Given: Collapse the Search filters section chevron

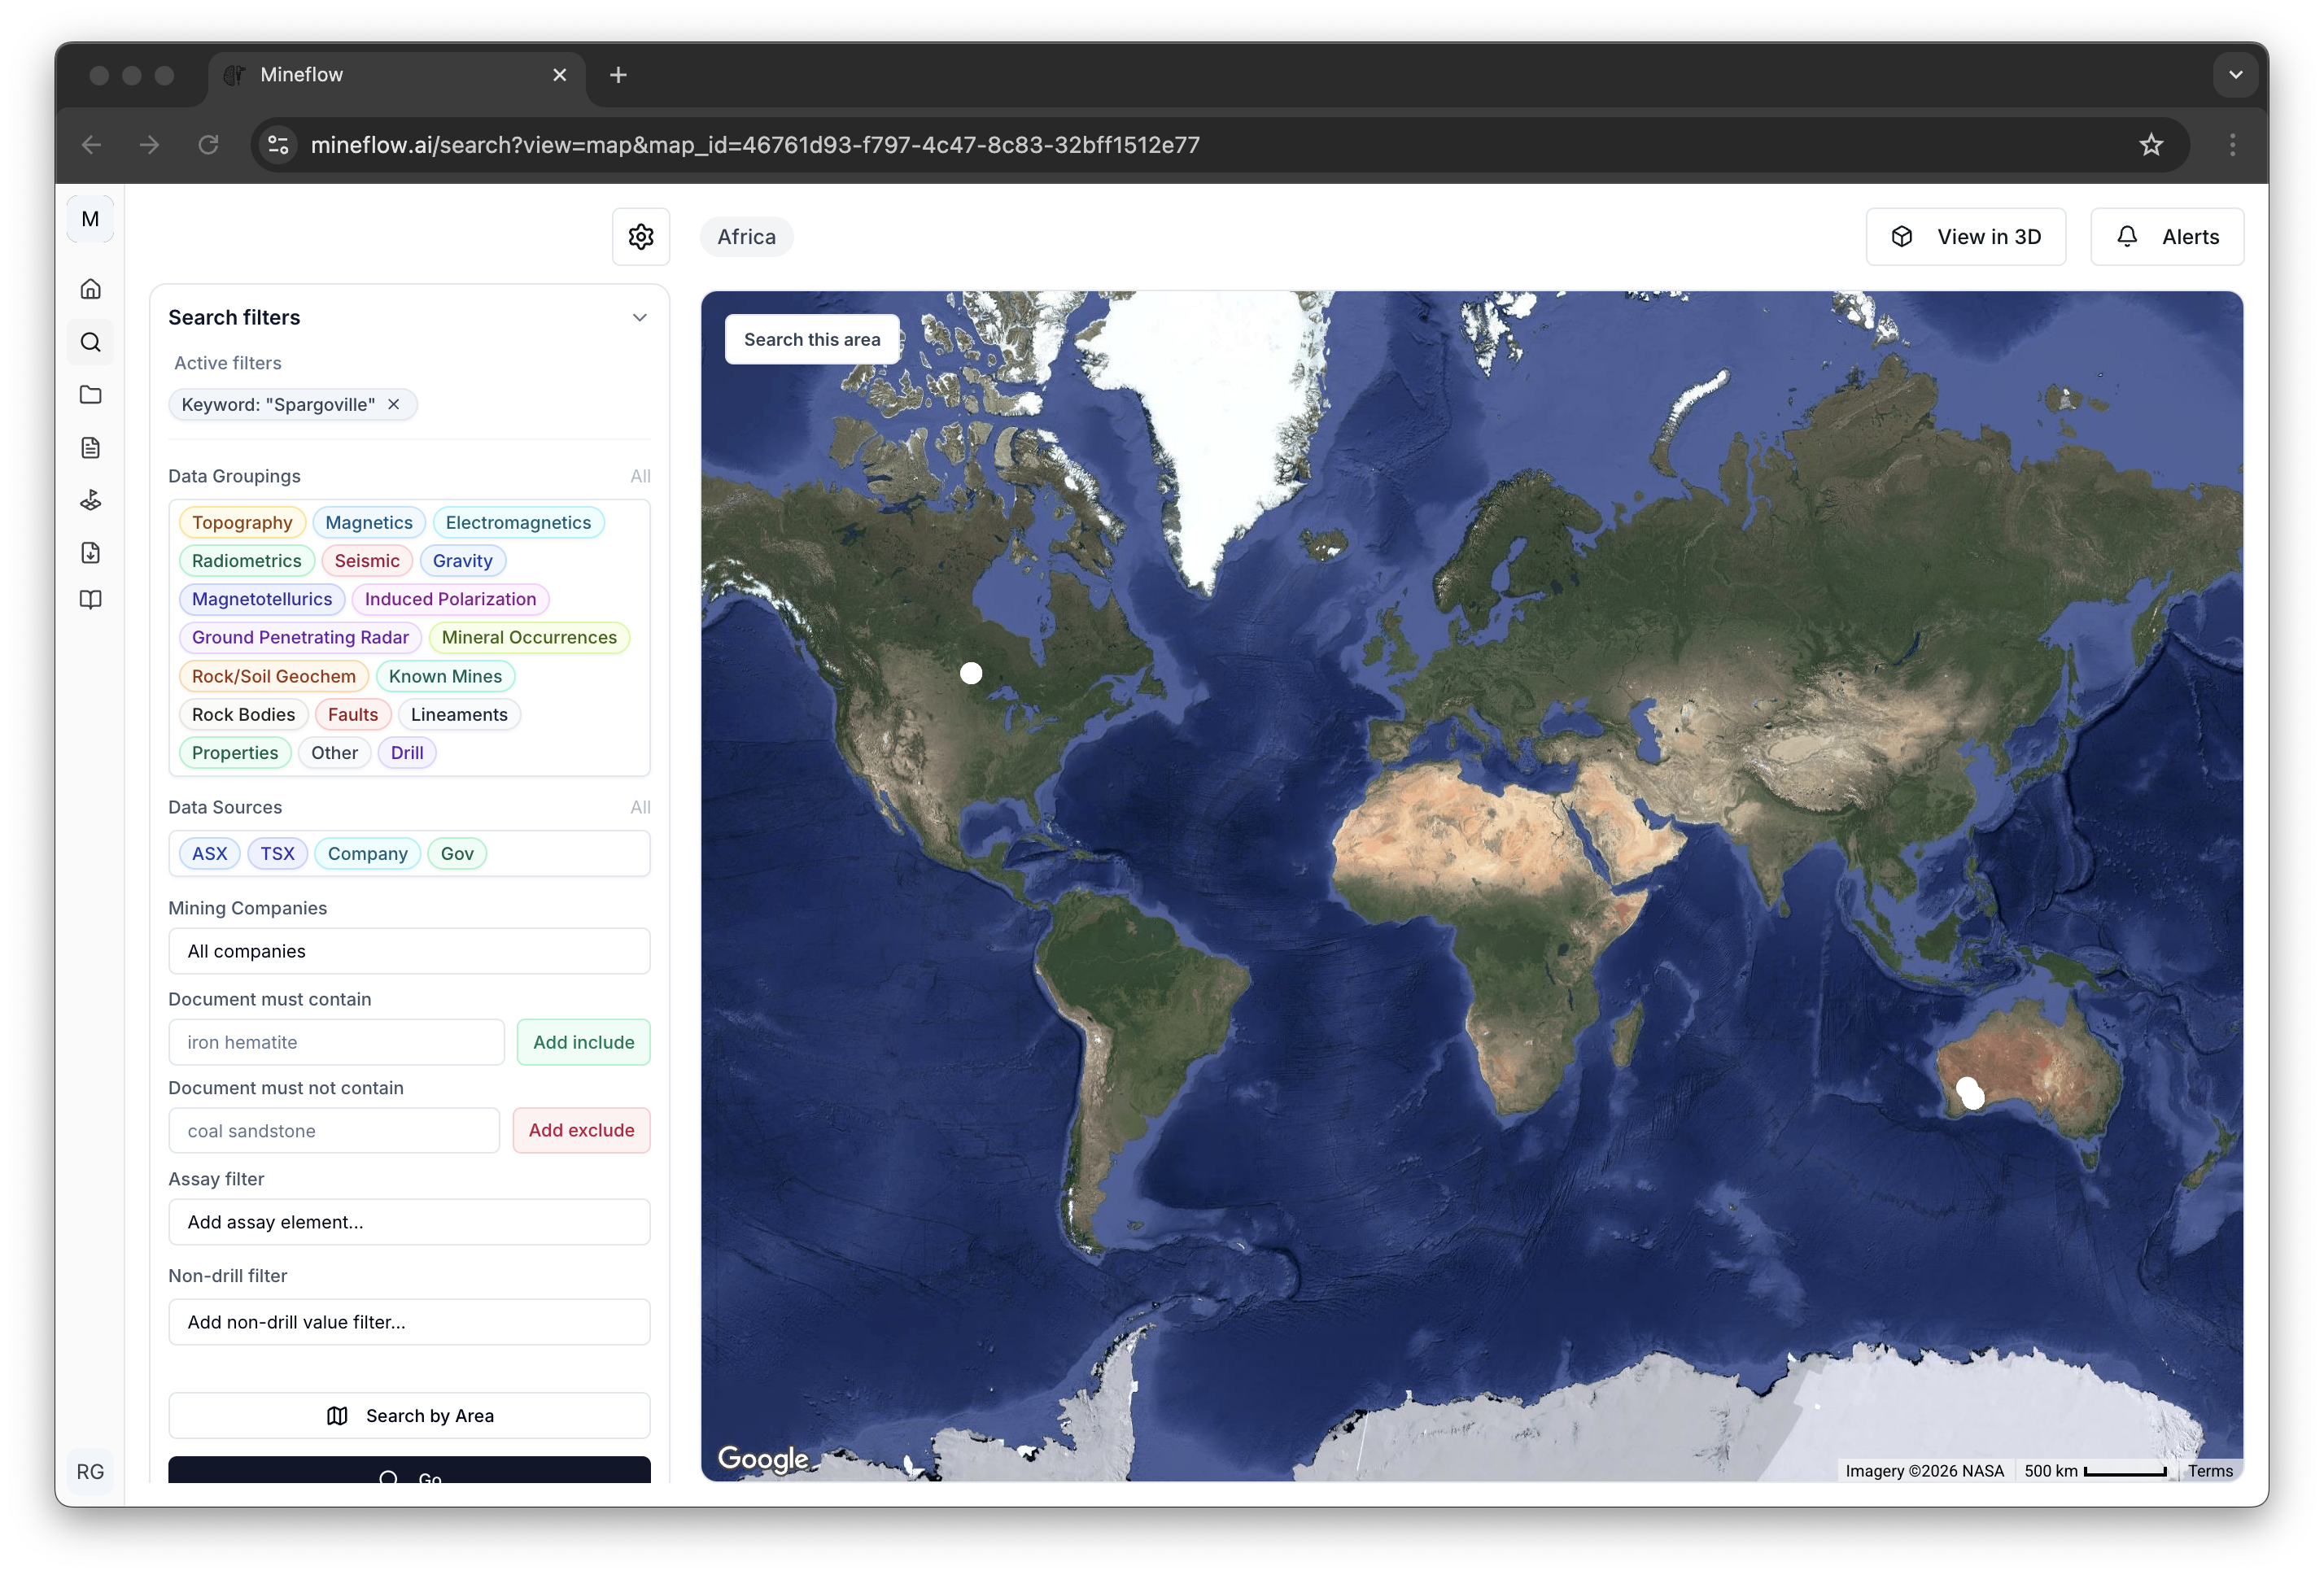Looking at the screenshot, I should click(x=640, y=317).
